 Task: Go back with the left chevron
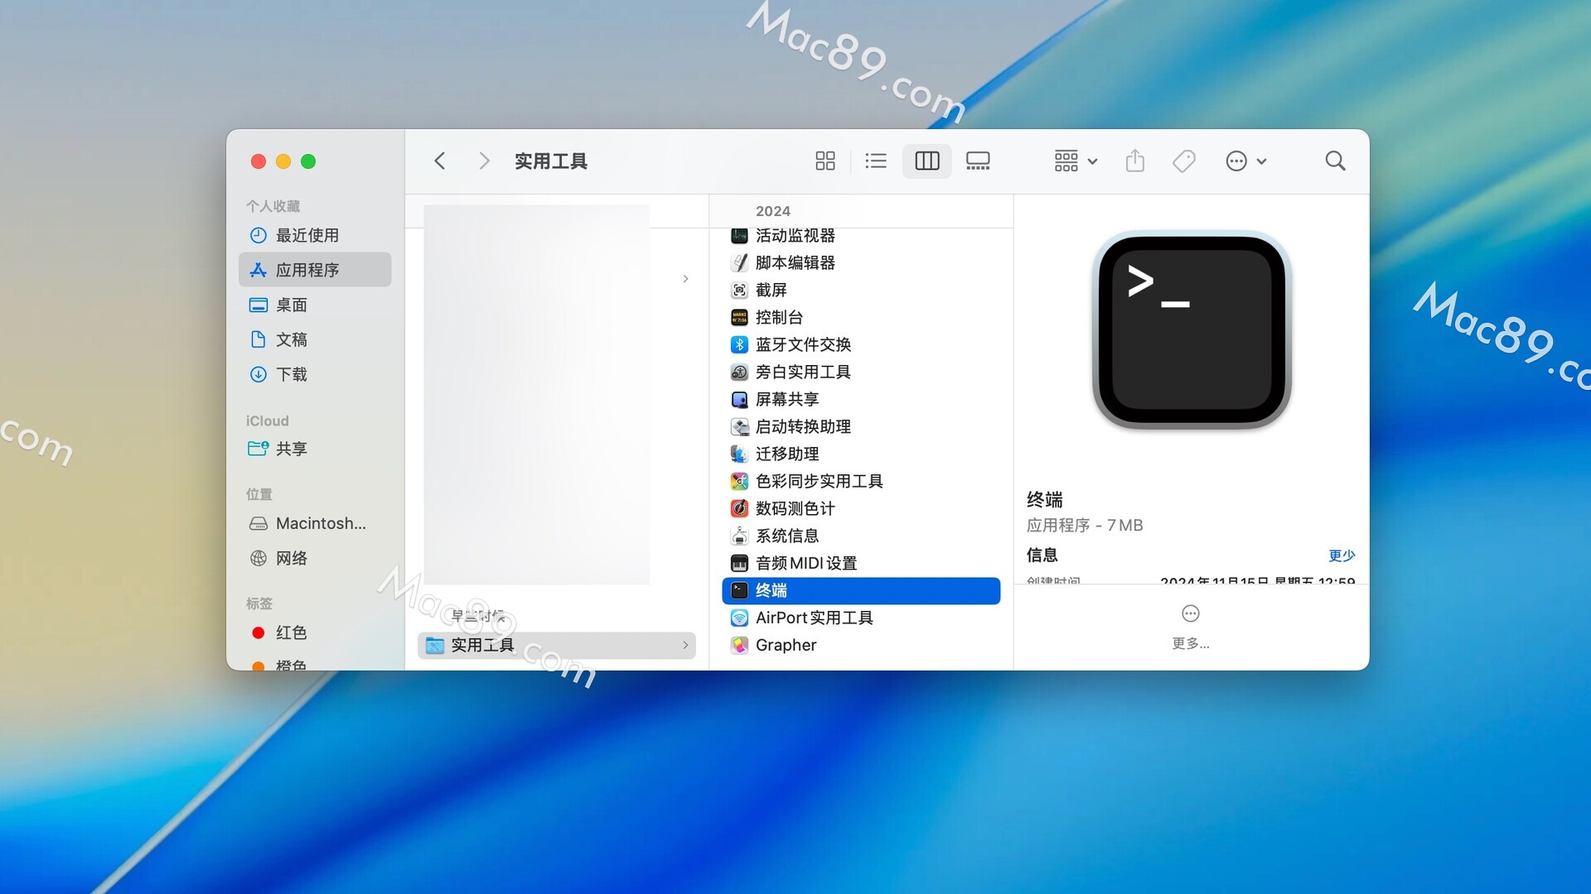click(x=440, y=161)
